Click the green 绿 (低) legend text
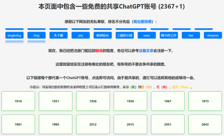Screen dimensions: 224x136 coord(131,87)
